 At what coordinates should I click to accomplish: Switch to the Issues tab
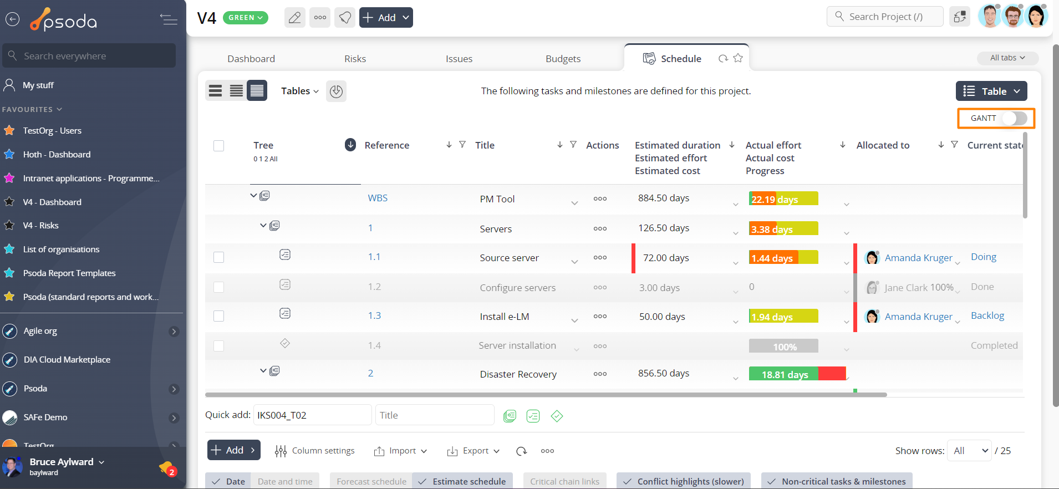pyautogui.click(x=459, y=59)
